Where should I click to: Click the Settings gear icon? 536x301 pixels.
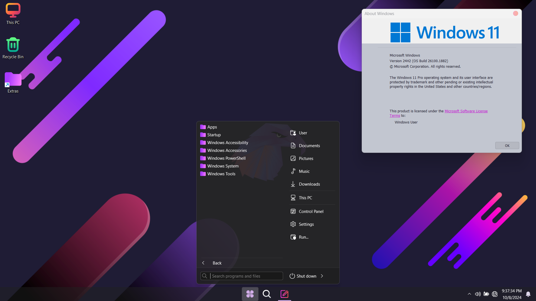tap(293, 224)
